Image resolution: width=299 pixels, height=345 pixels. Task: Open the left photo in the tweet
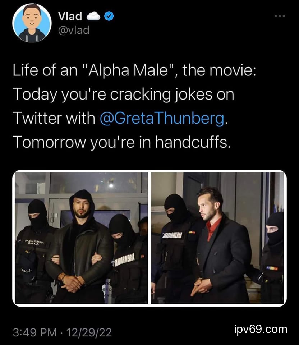(81, 238)
